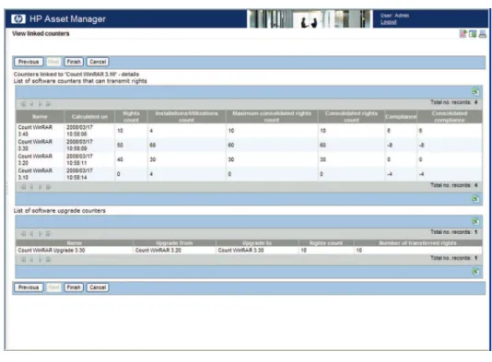Click the header banner photo
This screenshot has width=492, height=362.
click(x=310, y=18)
